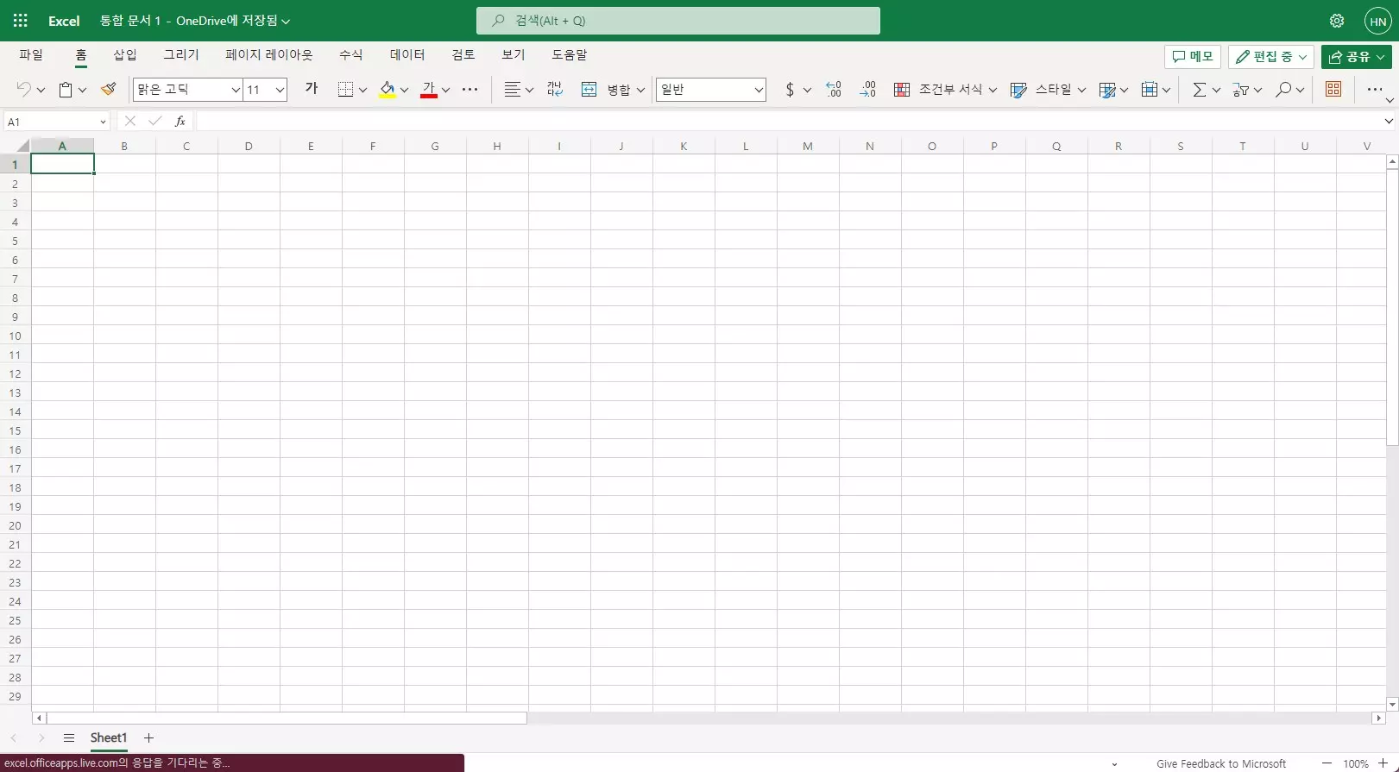Click the orange add-ins grid icon

point(1333,89)
